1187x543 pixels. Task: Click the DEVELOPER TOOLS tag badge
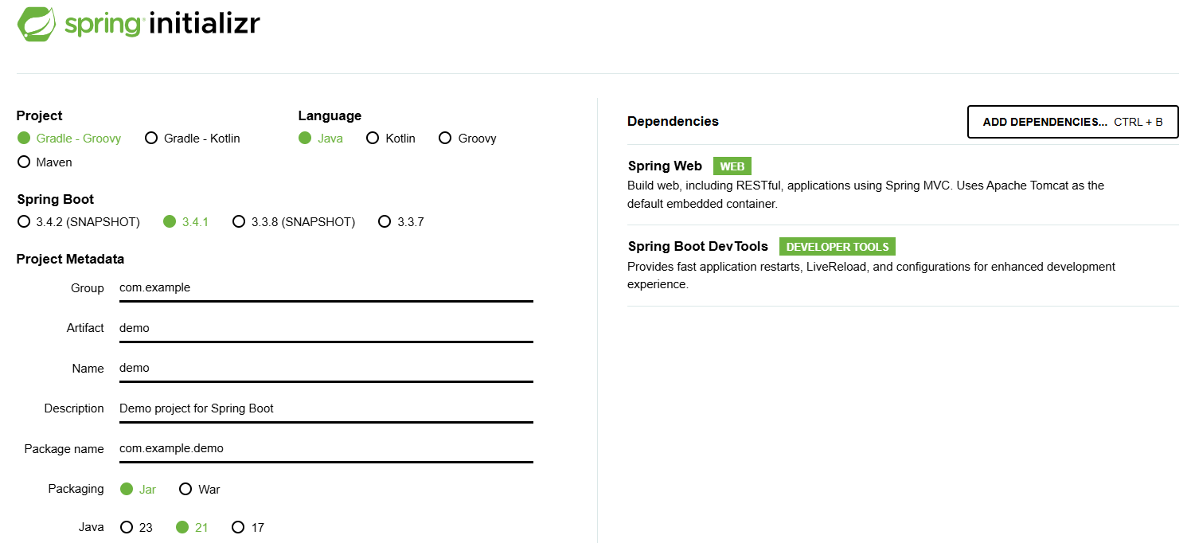(x=838, y=247)
